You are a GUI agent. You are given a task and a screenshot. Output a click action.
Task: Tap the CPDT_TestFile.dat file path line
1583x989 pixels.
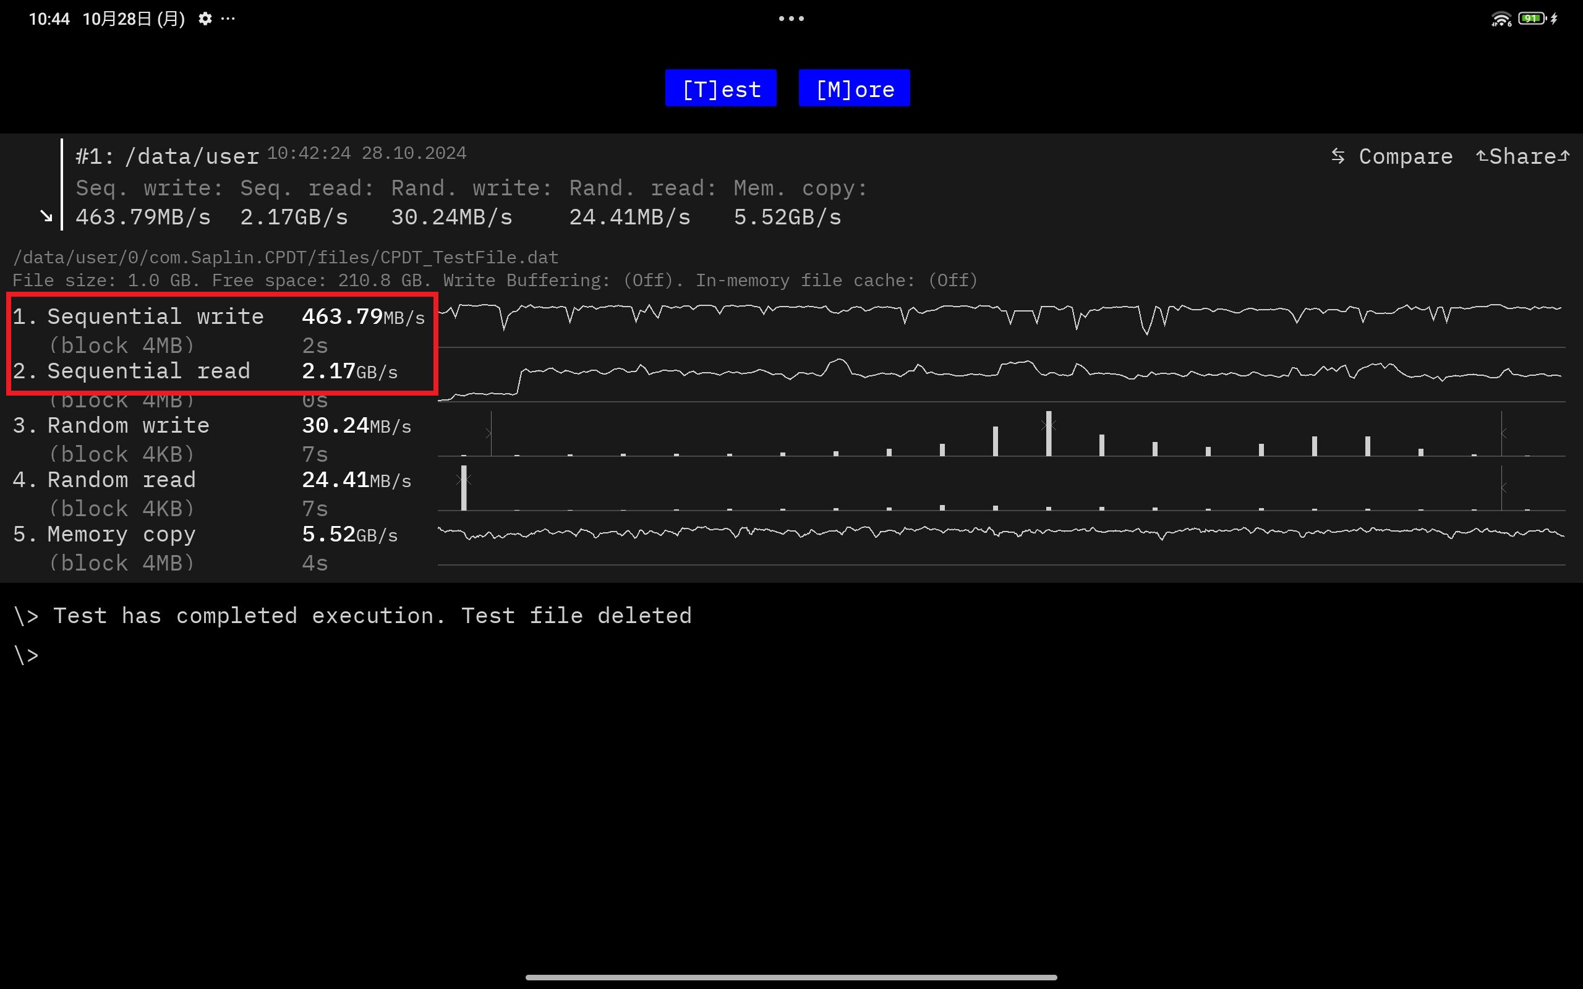pos(286,257)
